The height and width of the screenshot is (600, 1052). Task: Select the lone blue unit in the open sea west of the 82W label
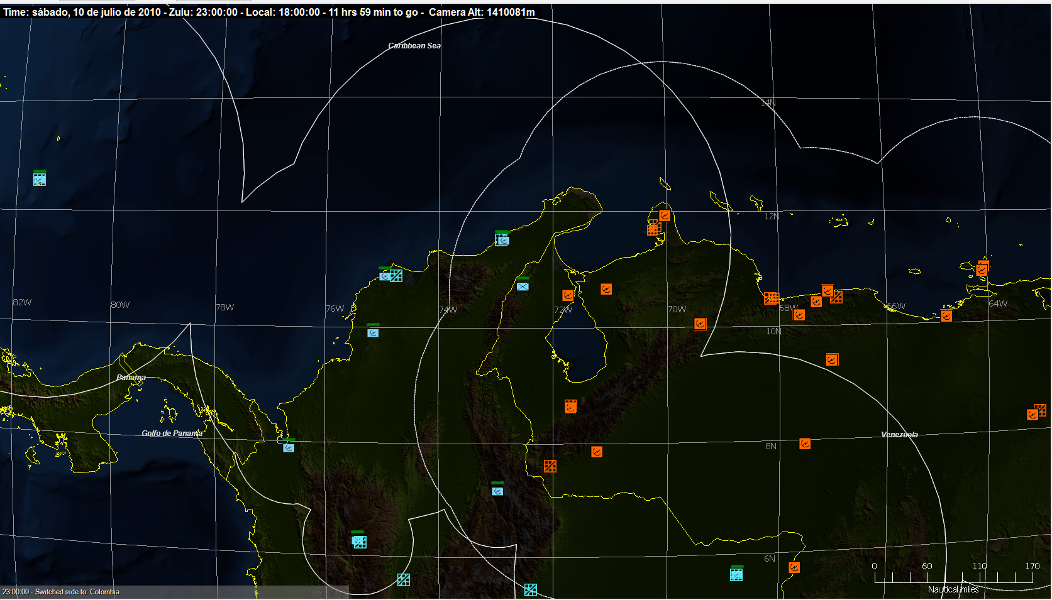[x=40, y=179]
